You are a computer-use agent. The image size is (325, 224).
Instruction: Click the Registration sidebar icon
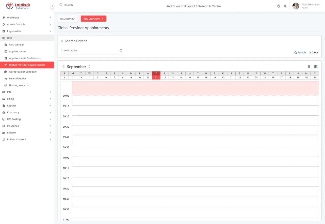4,31
